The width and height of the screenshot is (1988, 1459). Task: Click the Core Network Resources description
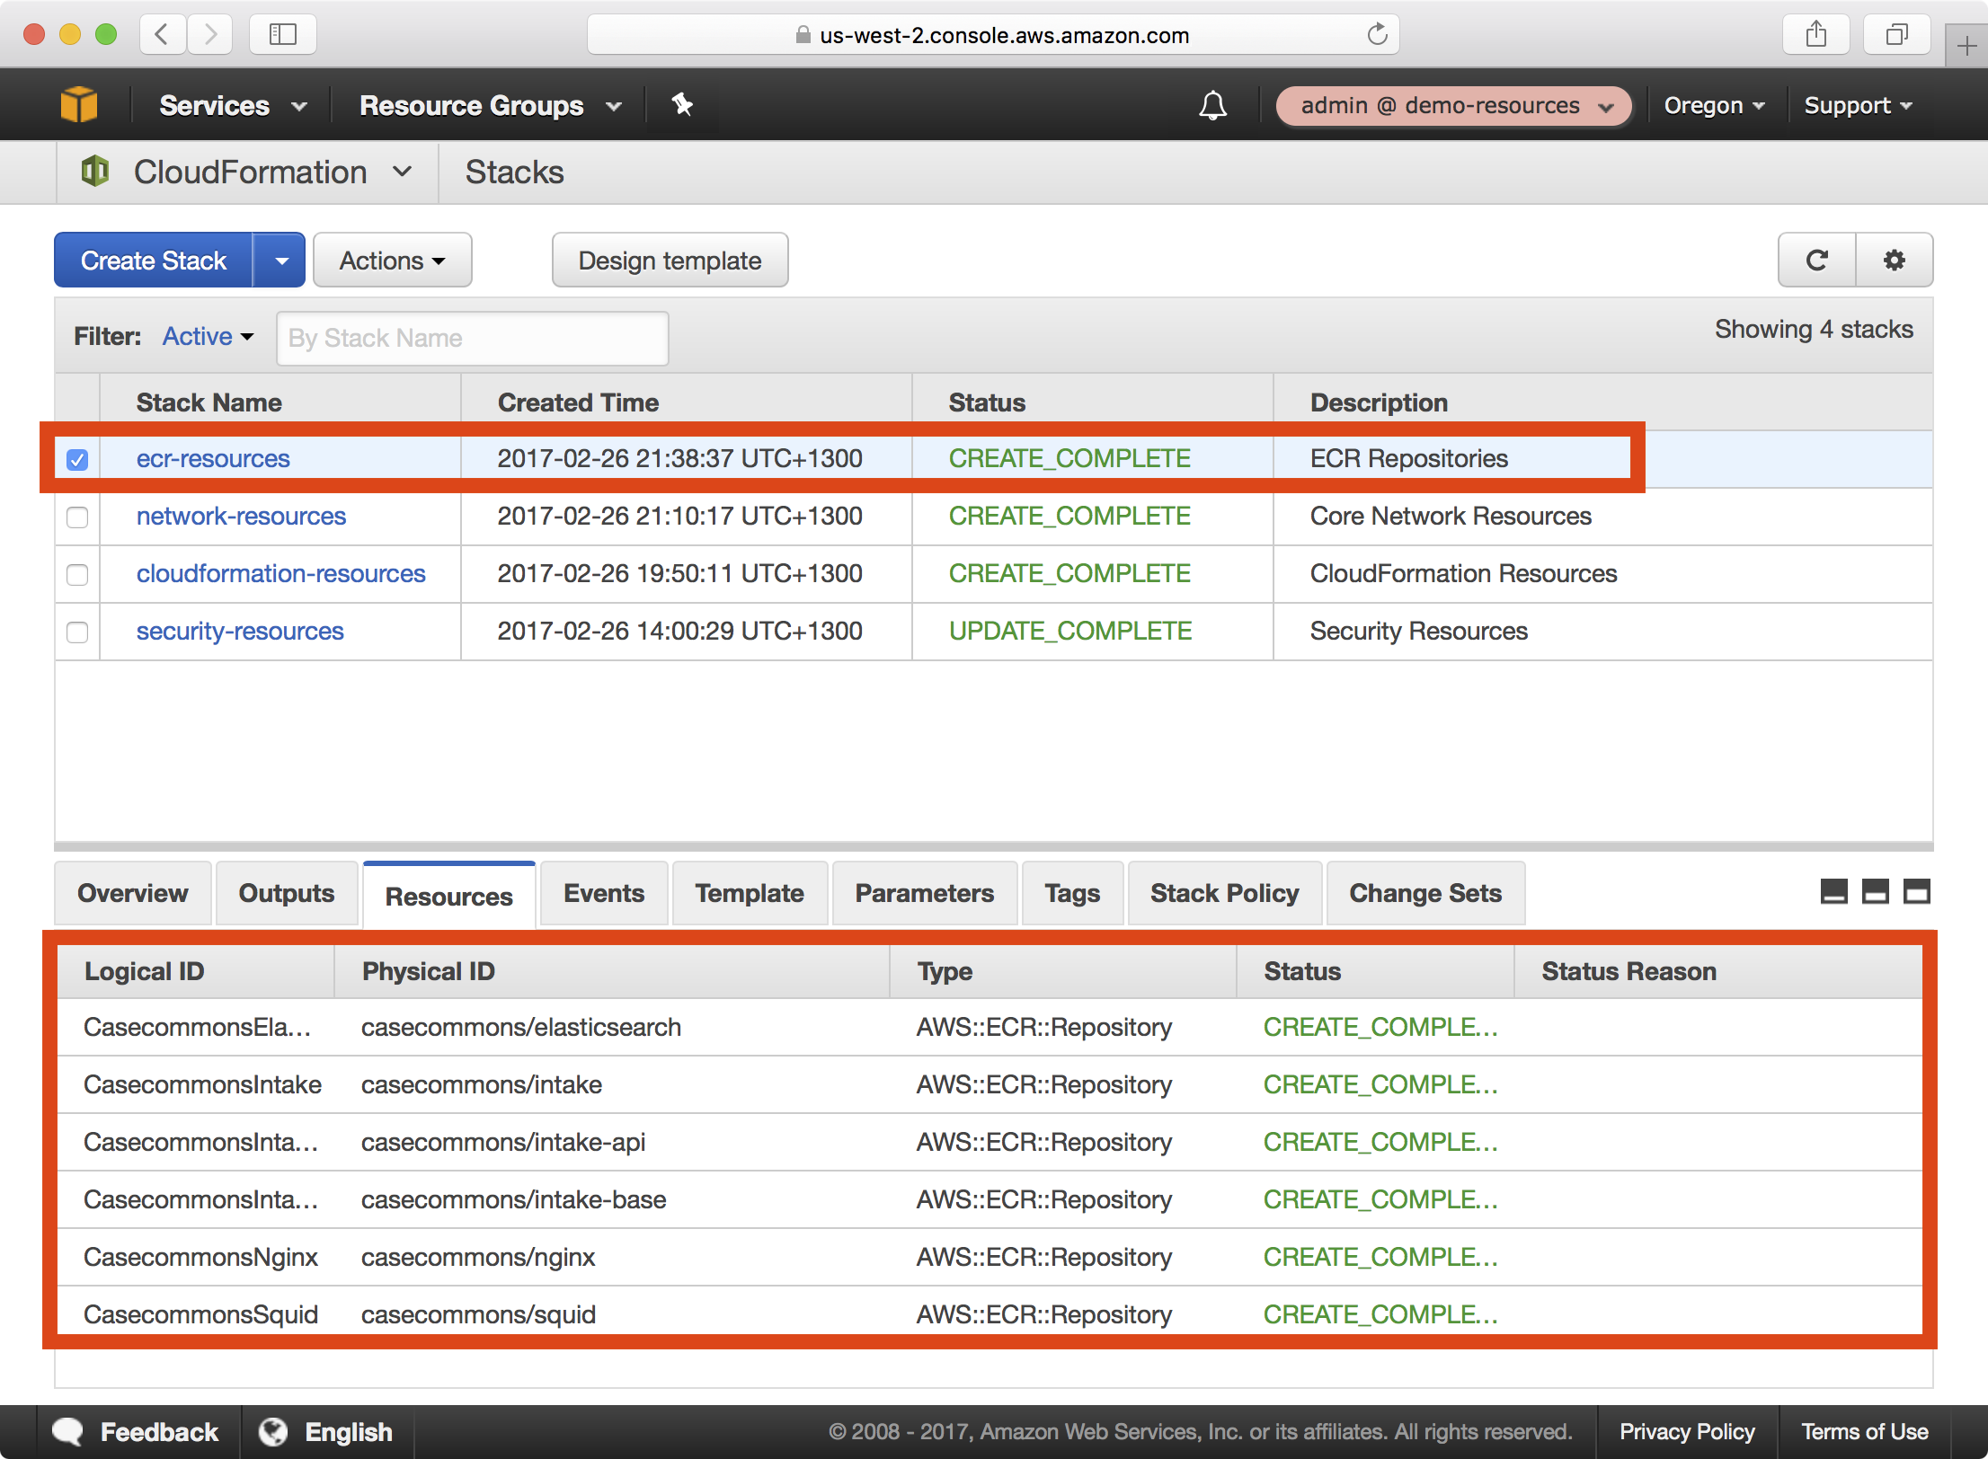tap(1451, 517)
